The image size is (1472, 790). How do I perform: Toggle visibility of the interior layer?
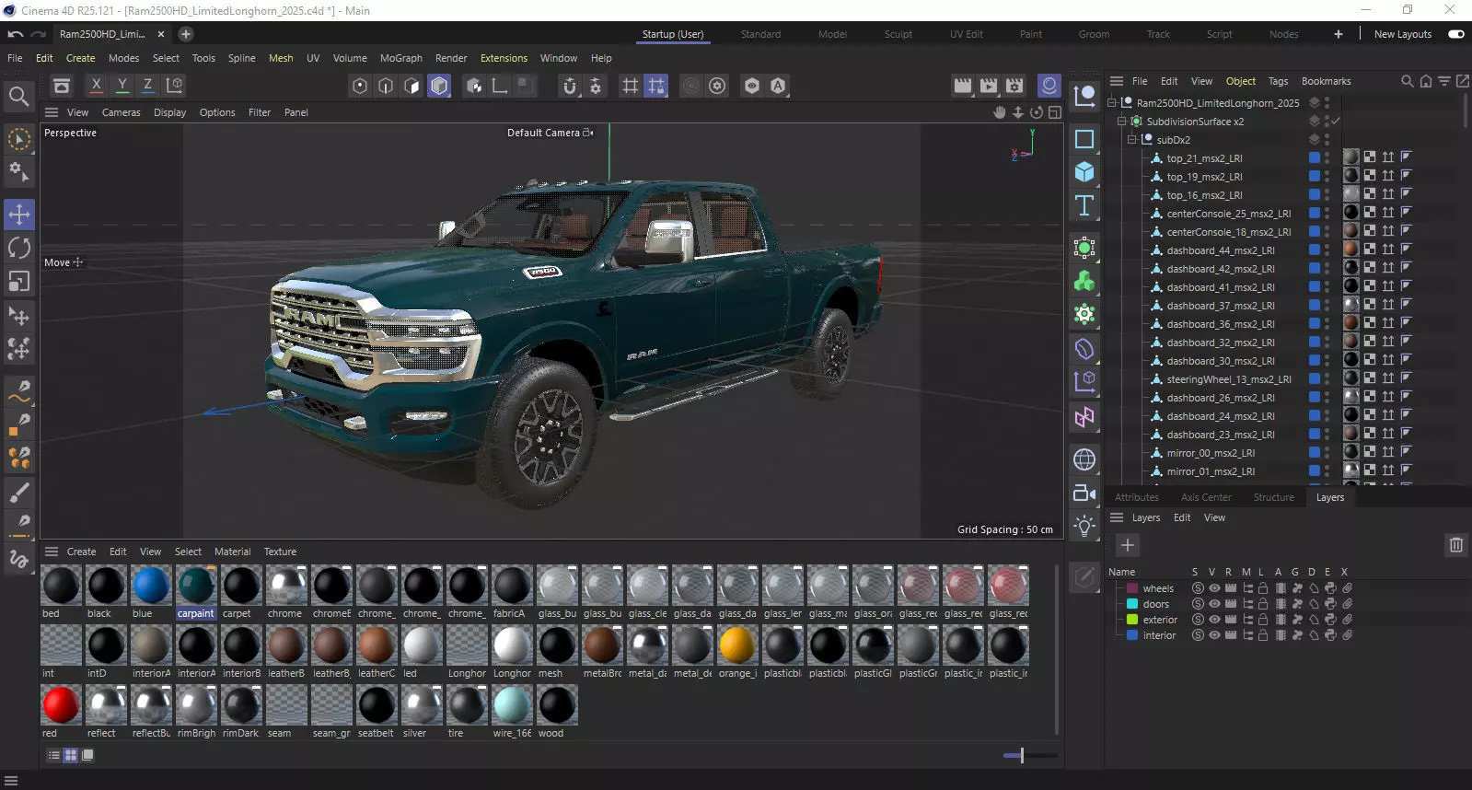point(1214,635)
